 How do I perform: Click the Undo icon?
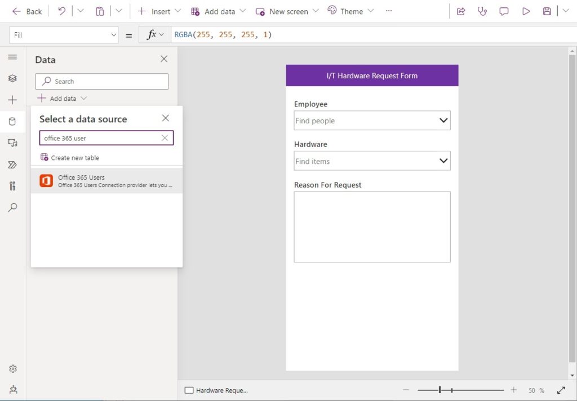(x=61, y=11)
